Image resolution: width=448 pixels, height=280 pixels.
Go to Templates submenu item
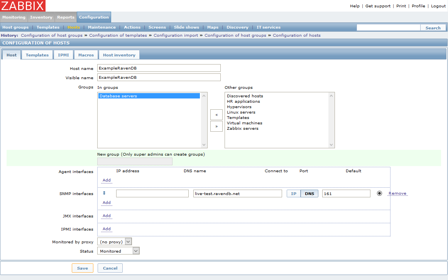(48, 27)
